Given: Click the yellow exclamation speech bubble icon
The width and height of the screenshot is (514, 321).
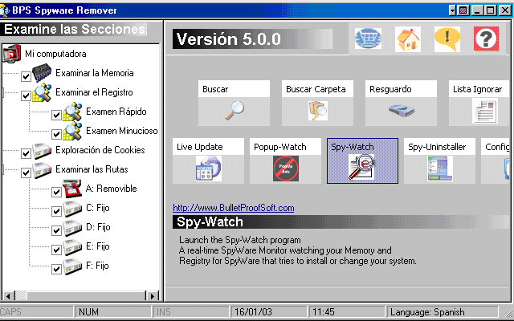Looking at the screenshot, I should coord(447,39).
